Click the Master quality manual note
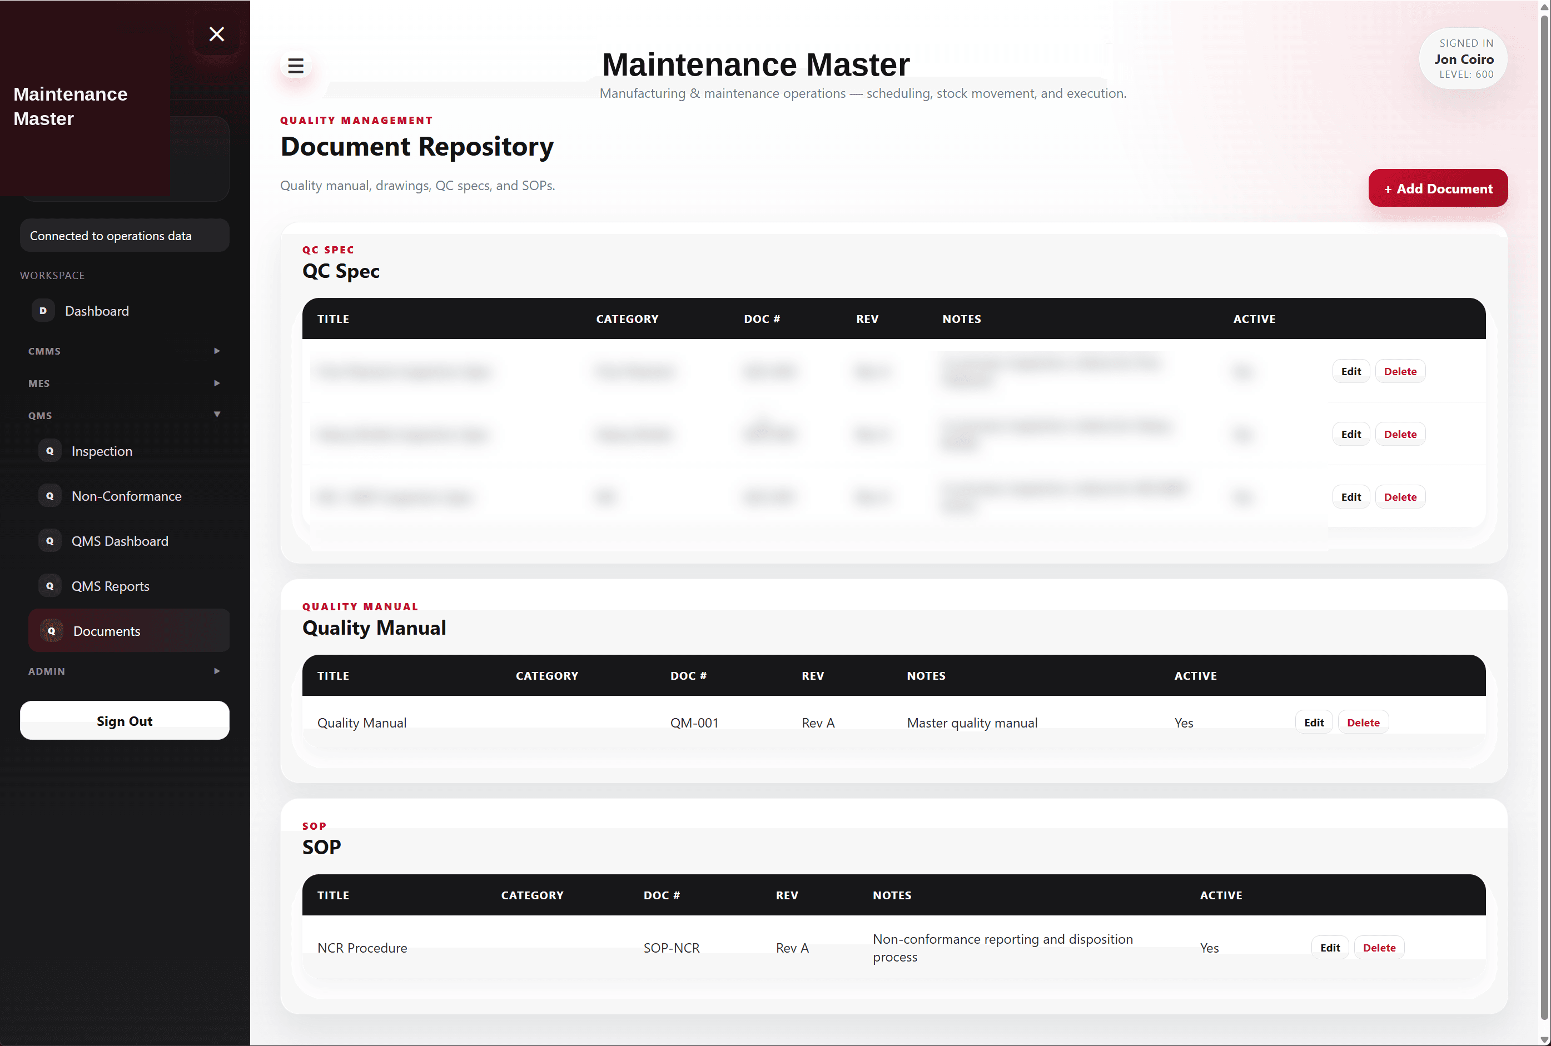 click(x=972, y=723)
